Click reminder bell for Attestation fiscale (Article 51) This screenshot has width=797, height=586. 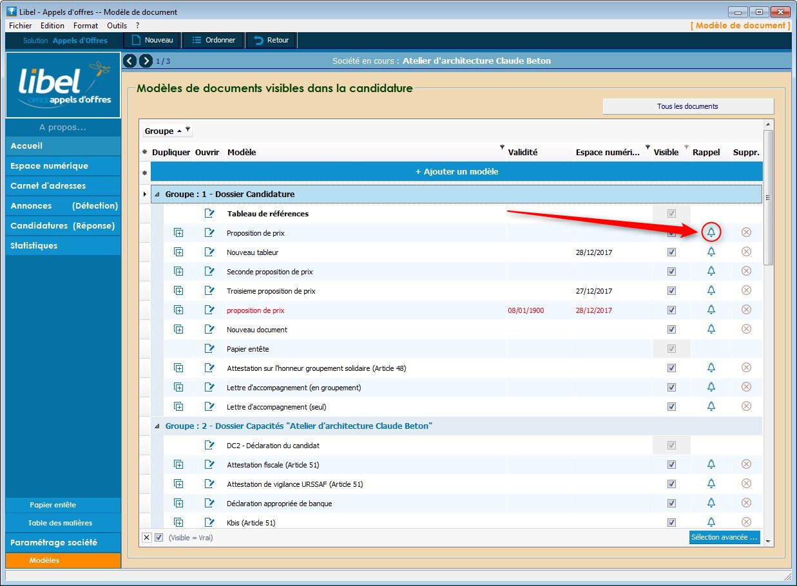(x=711, y=464)
